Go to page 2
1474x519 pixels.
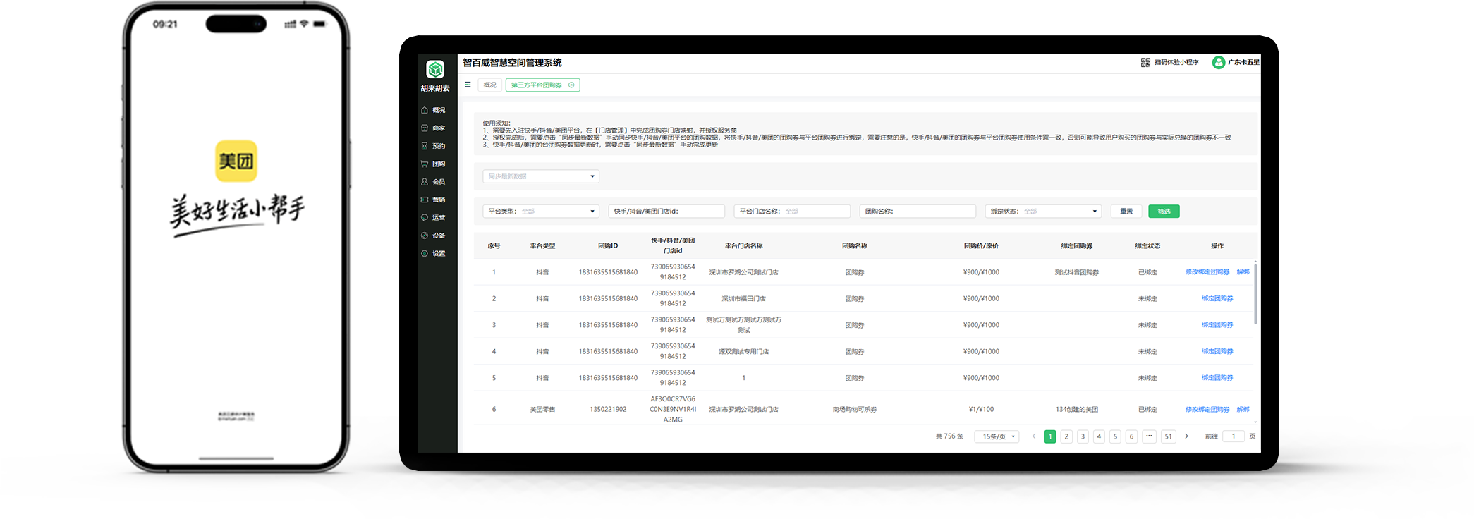click(x=1066, y=436)
